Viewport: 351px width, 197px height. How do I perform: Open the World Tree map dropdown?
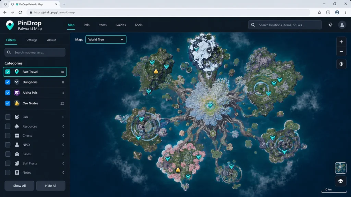(106, 40)
